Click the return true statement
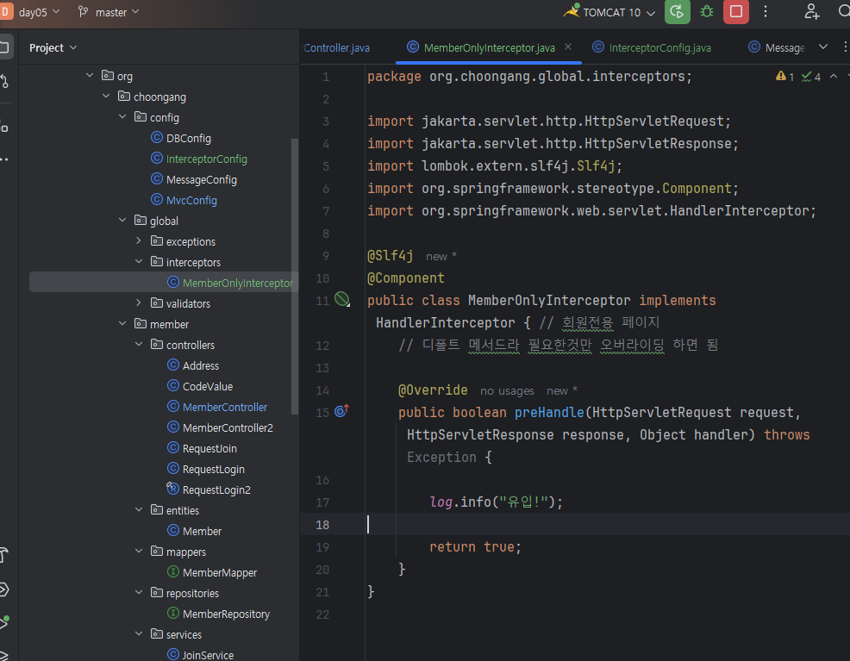This screenshot has height=661, width=850. click(x=475, y=546)
